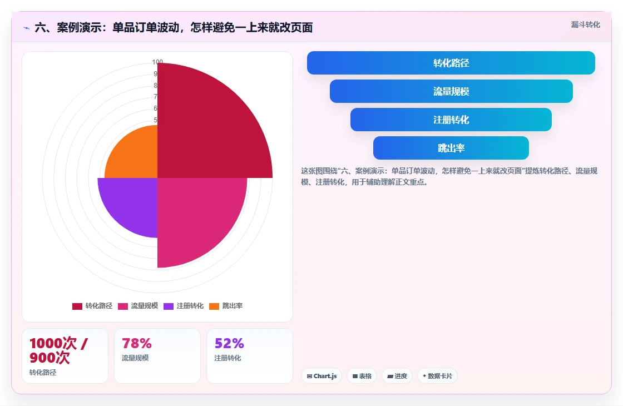Click the 转化路径 funnel bar

tap(451, 63)
